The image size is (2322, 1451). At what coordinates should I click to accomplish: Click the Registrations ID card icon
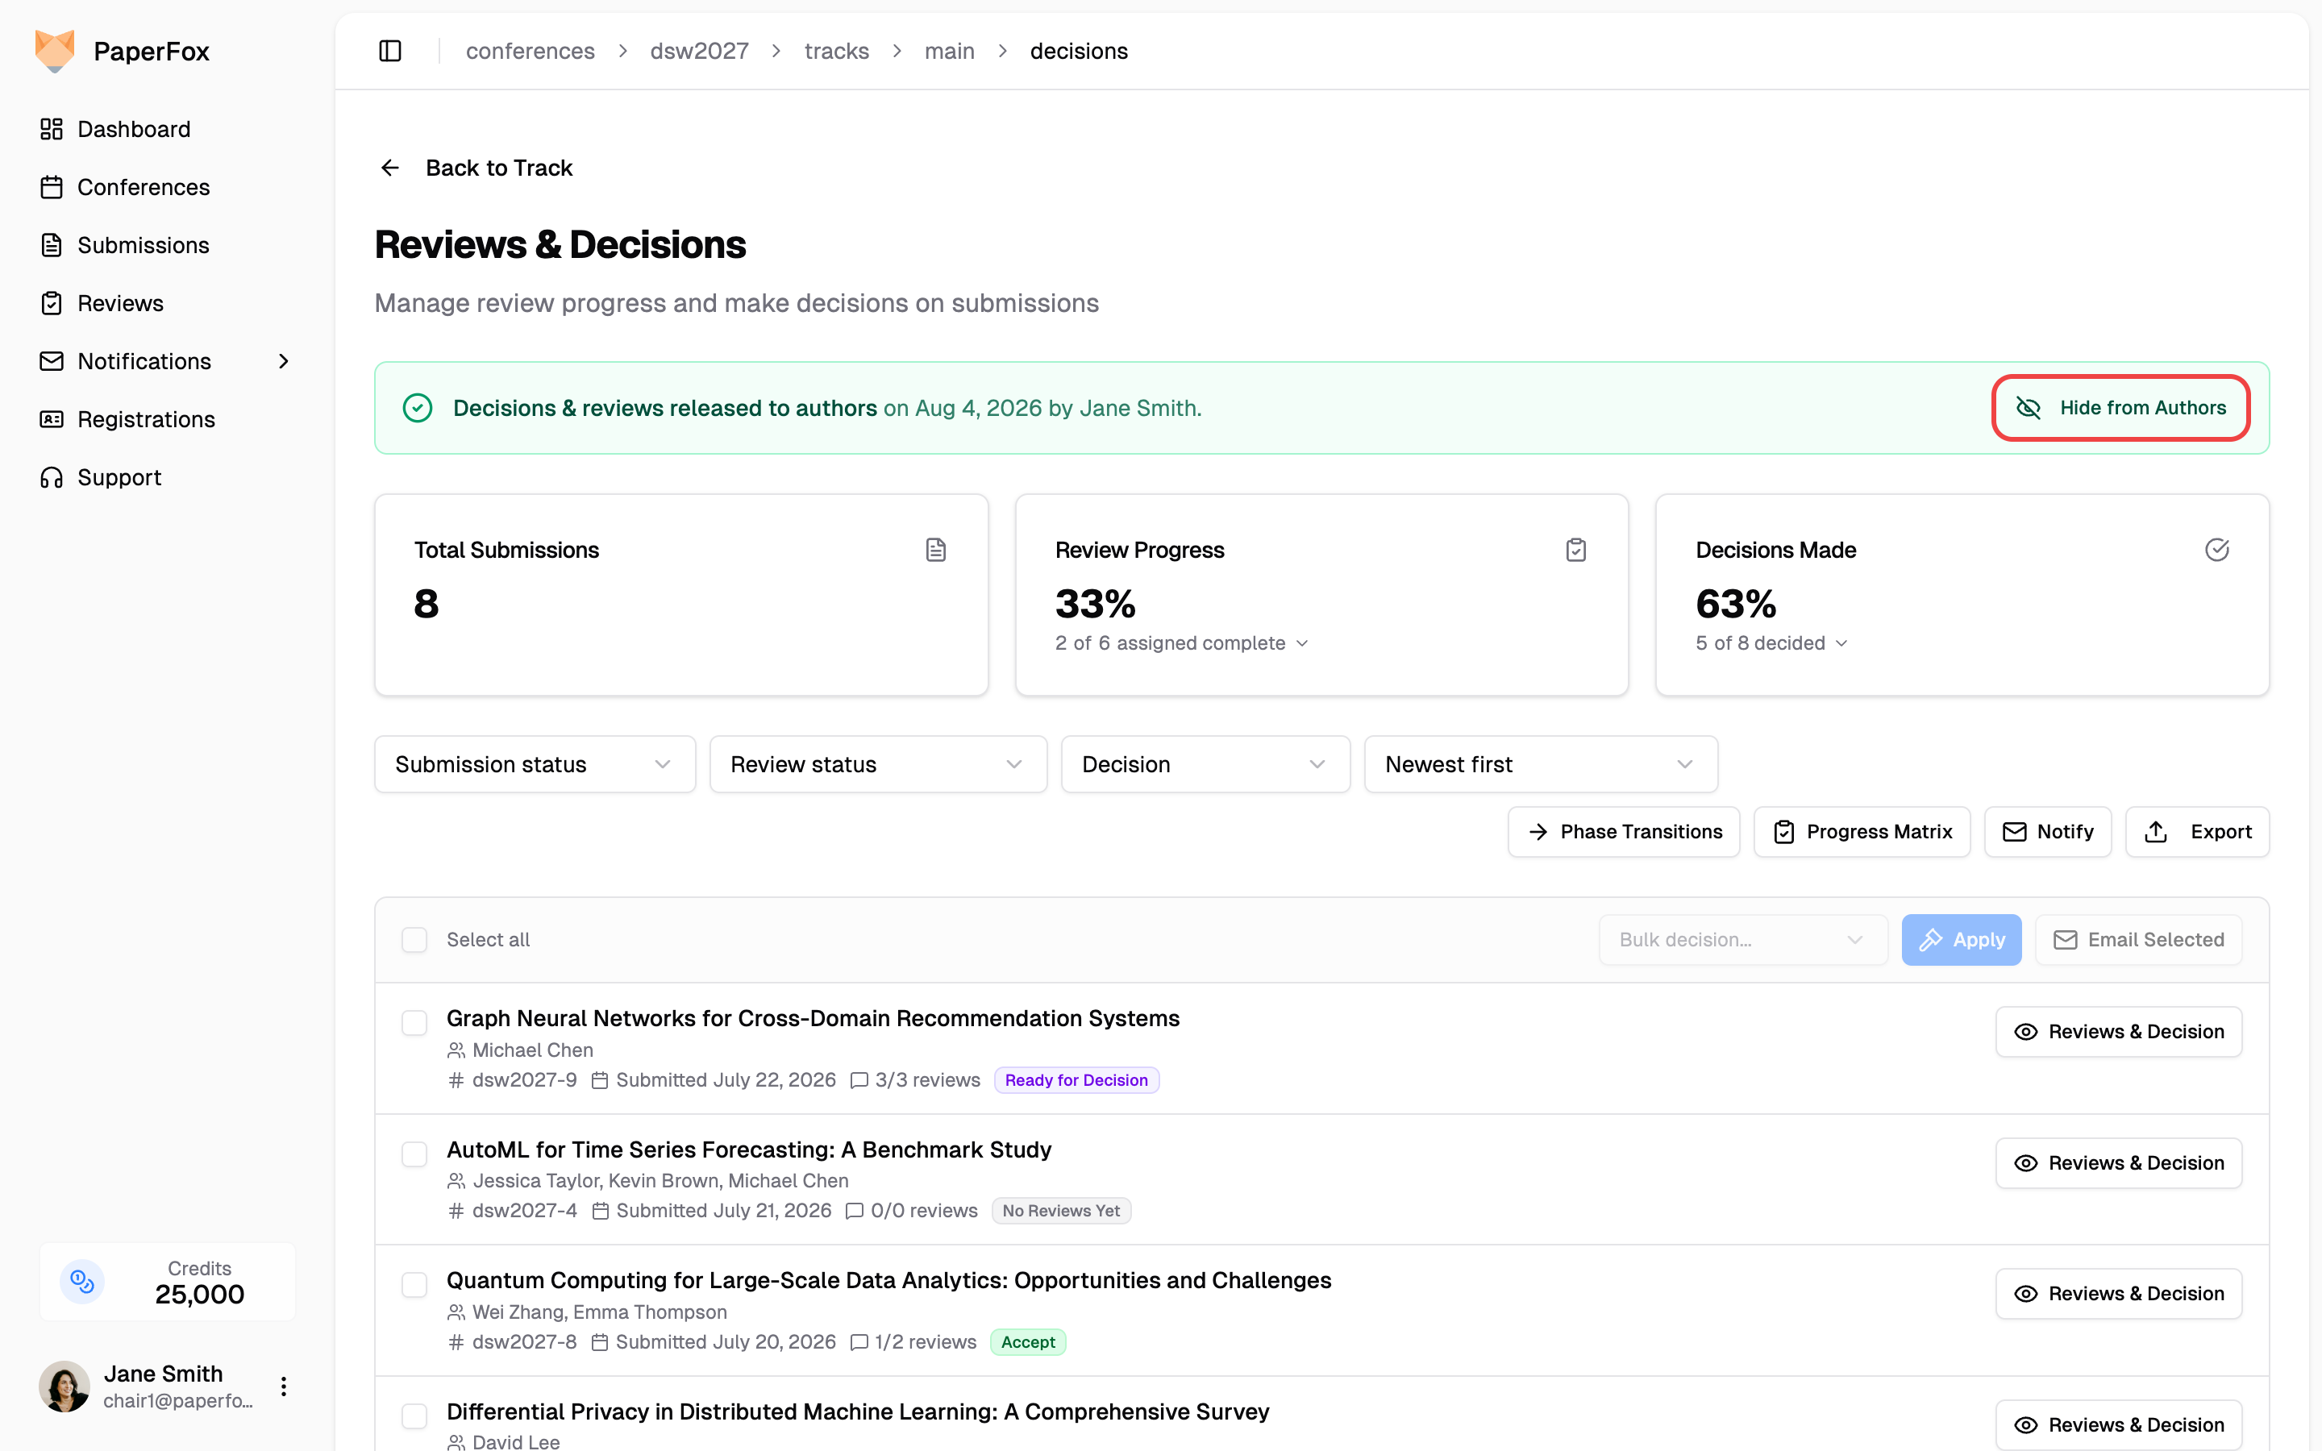52,419
